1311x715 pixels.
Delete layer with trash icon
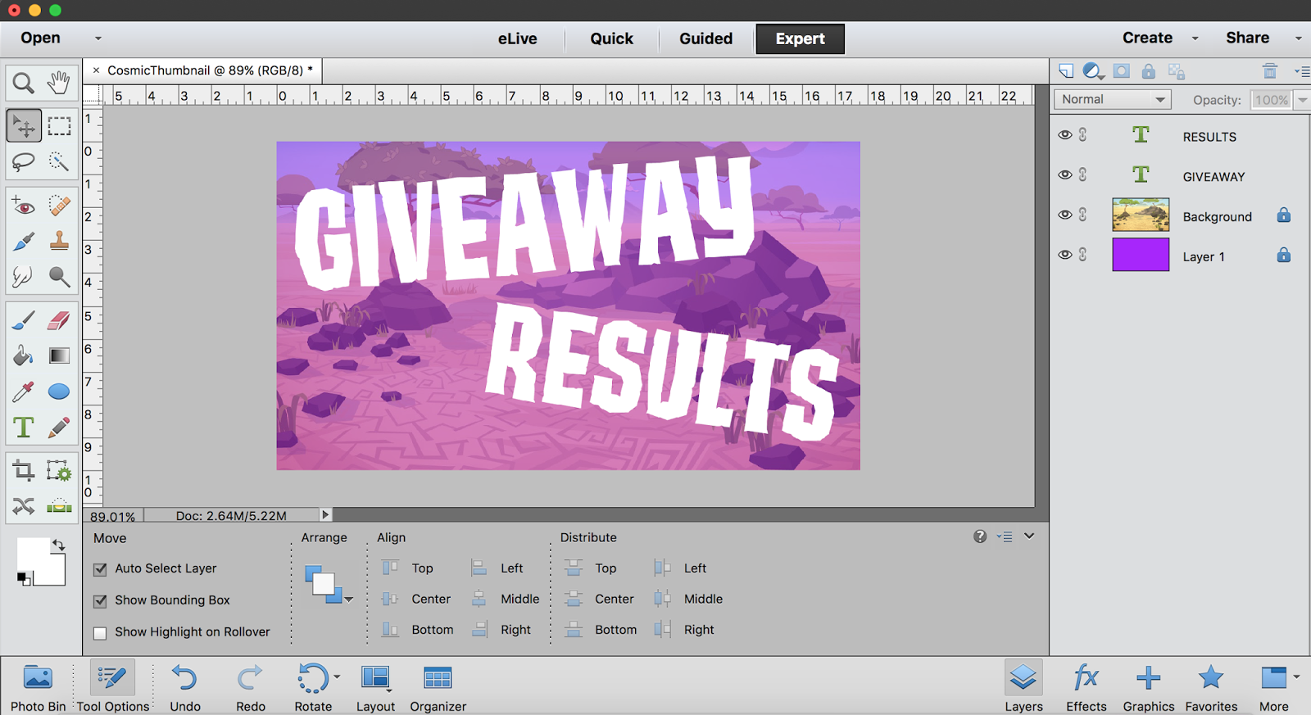[x=1270, y=71]
